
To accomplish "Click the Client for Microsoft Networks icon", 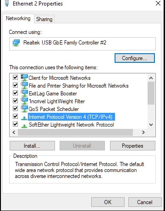I will [24, 78].
